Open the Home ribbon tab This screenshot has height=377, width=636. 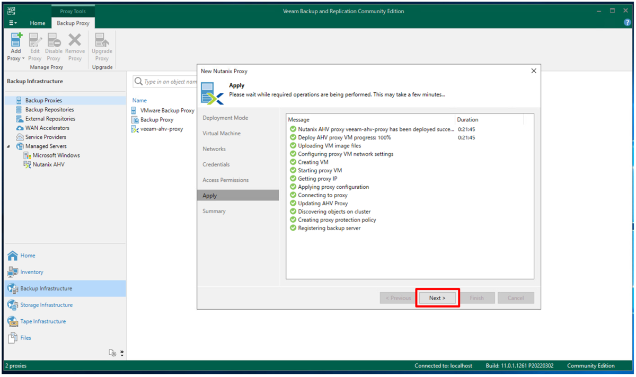click(38, 23)
